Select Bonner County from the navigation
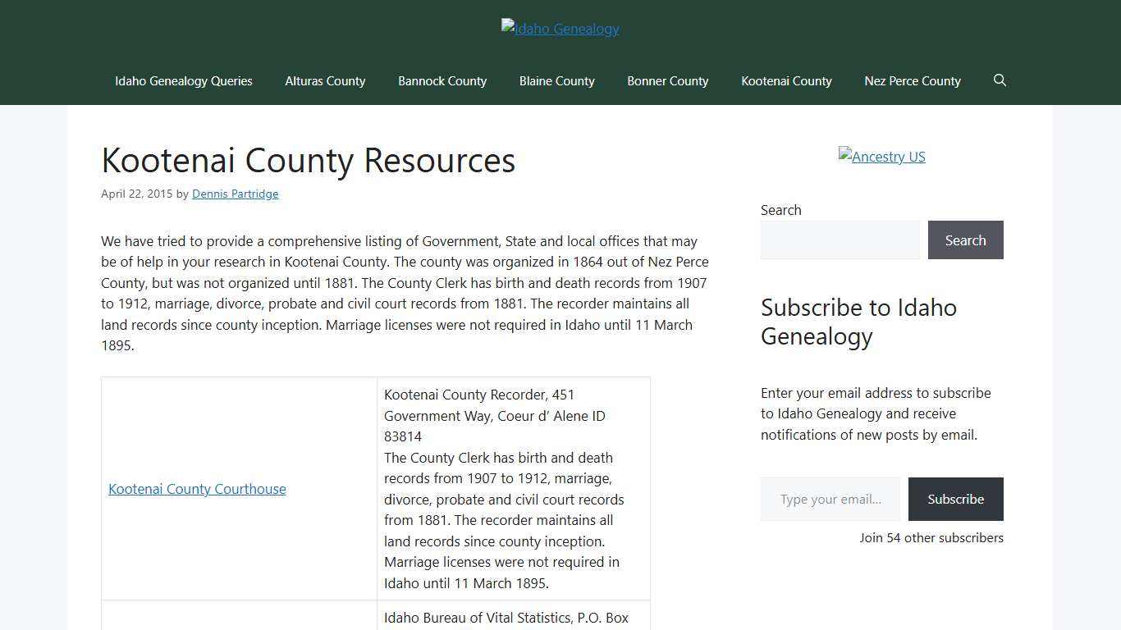The height and width of the screenshot is (630, 1121). 667,80
